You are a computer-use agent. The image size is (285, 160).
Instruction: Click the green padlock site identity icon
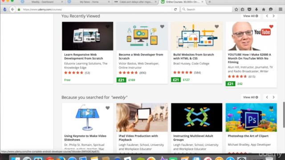click(19, 9)
